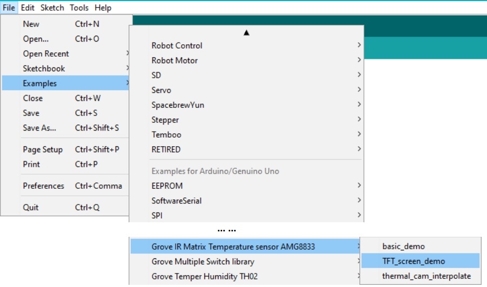The width and height of the screenshot is (487, 287).
Task: Open the TFT_screen_demo example sketch
Action: [420, 261]
